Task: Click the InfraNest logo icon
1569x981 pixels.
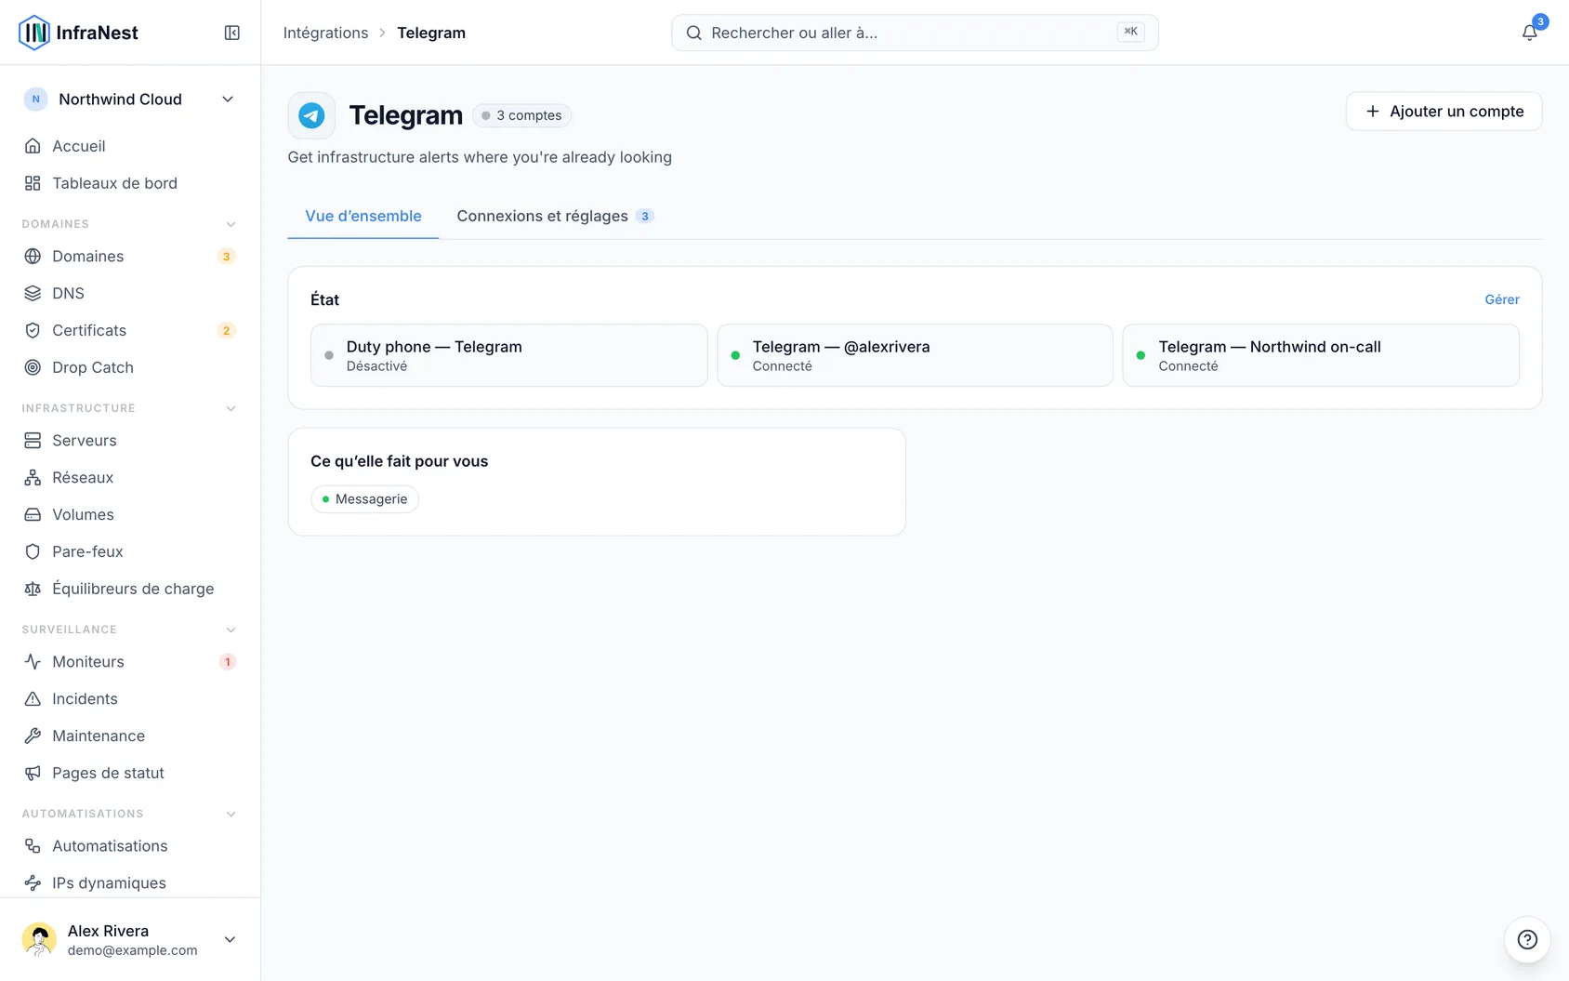Action: tap(34, 33)
